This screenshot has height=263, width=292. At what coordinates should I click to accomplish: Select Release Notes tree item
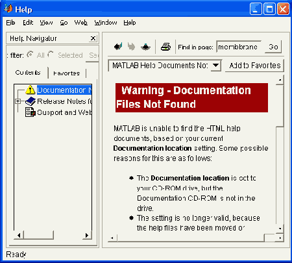point(64,101)
